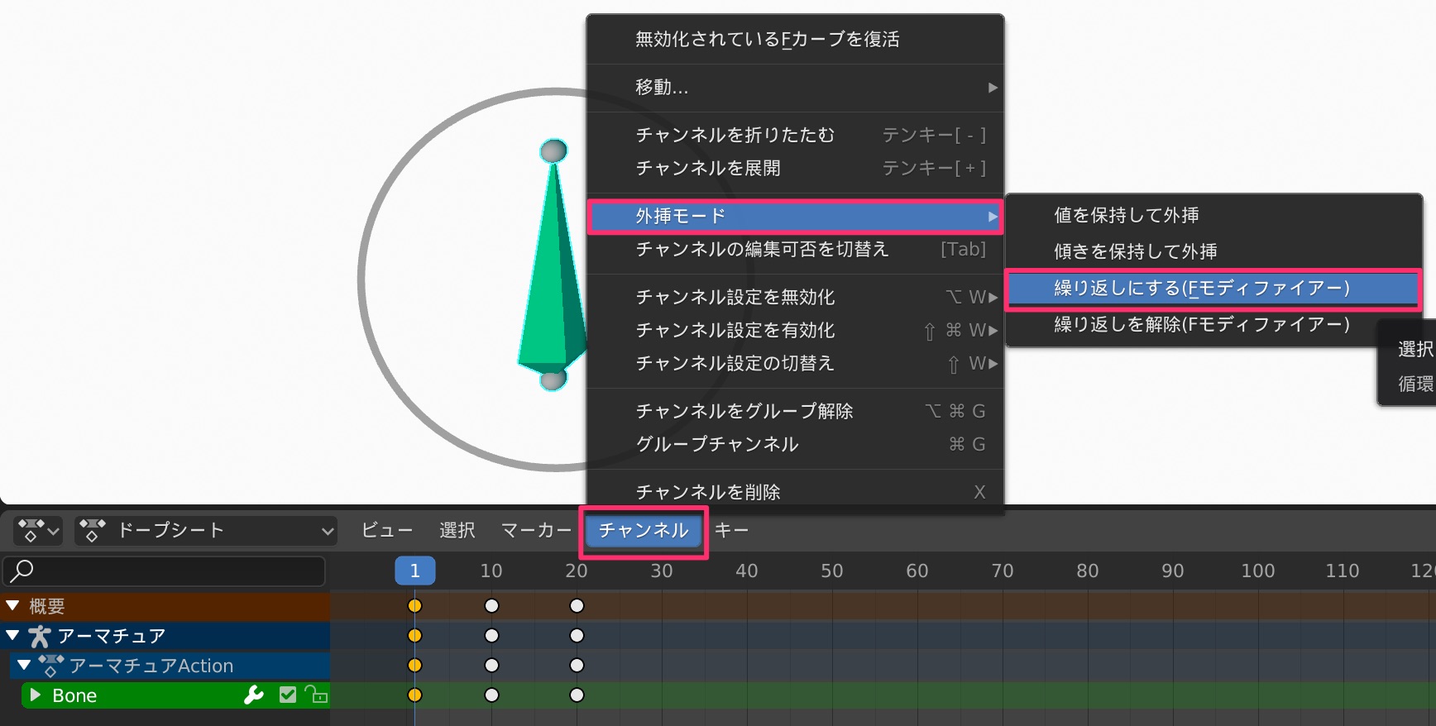Click the channel search field

tap(164, 571)
